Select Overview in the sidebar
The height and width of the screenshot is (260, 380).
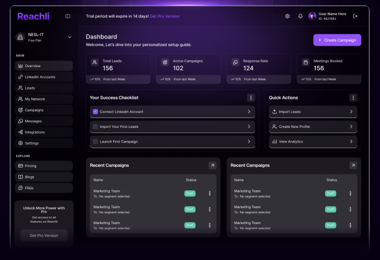[x=44, y=66]
